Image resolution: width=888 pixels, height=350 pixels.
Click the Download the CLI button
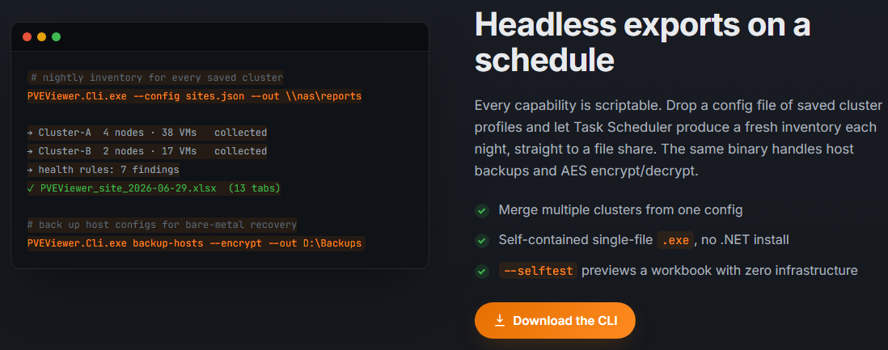click(555, 321)
